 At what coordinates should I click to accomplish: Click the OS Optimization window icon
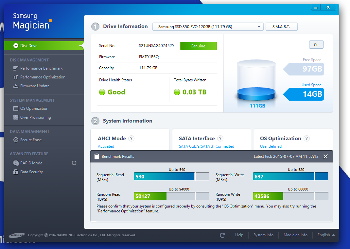(x=16, y=108)
